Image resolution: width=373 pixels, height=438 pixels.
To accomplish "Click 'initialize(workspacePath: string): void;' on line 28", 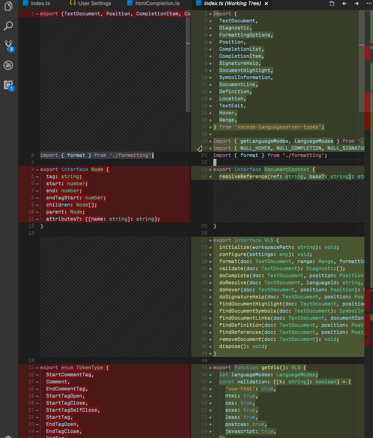I will [279, 247].
